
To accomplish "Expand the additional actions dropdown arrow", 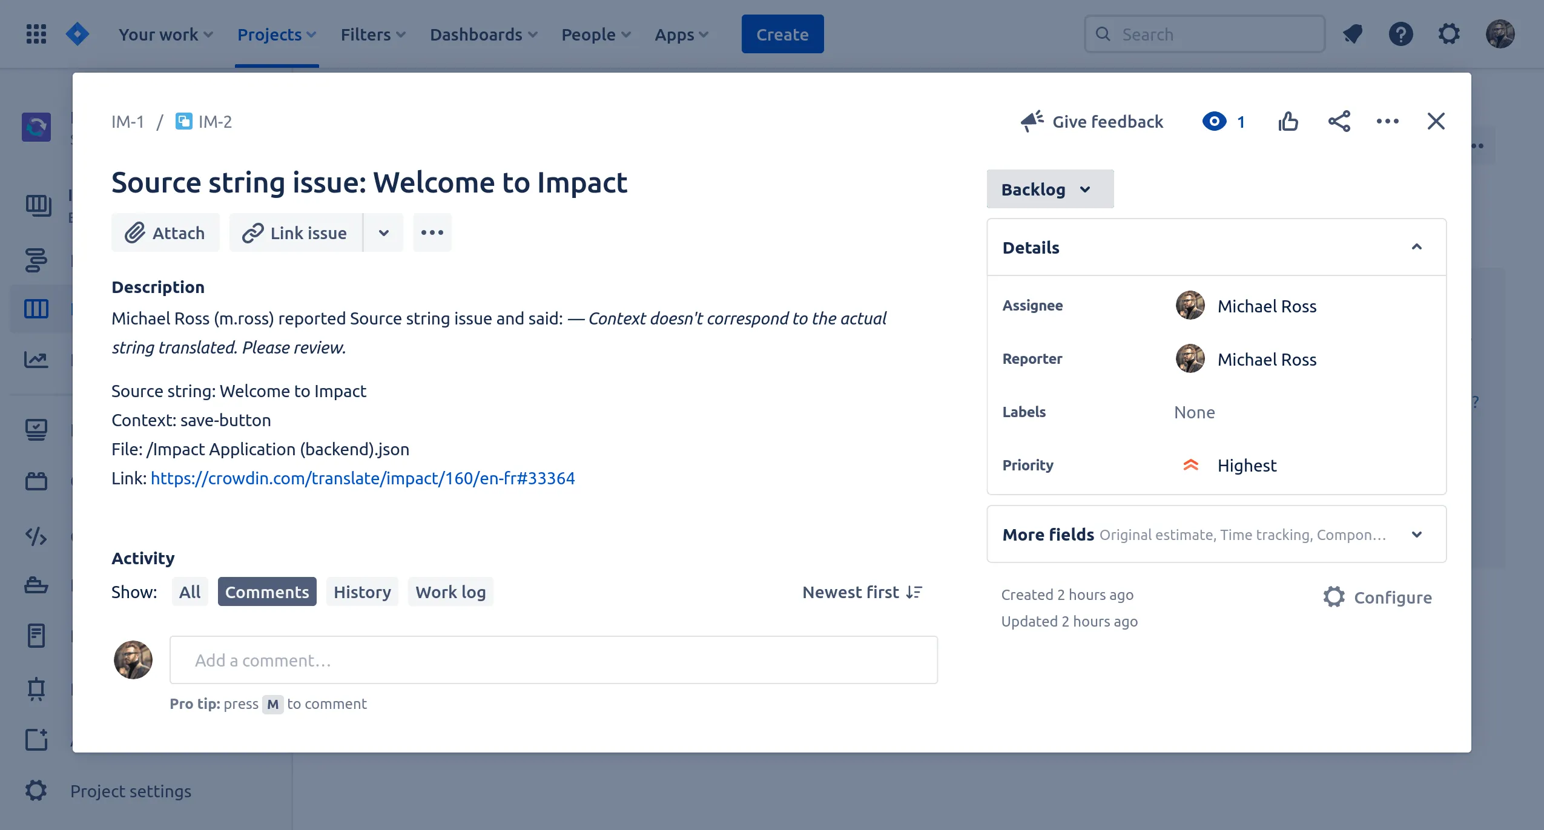I will [383, 232].
